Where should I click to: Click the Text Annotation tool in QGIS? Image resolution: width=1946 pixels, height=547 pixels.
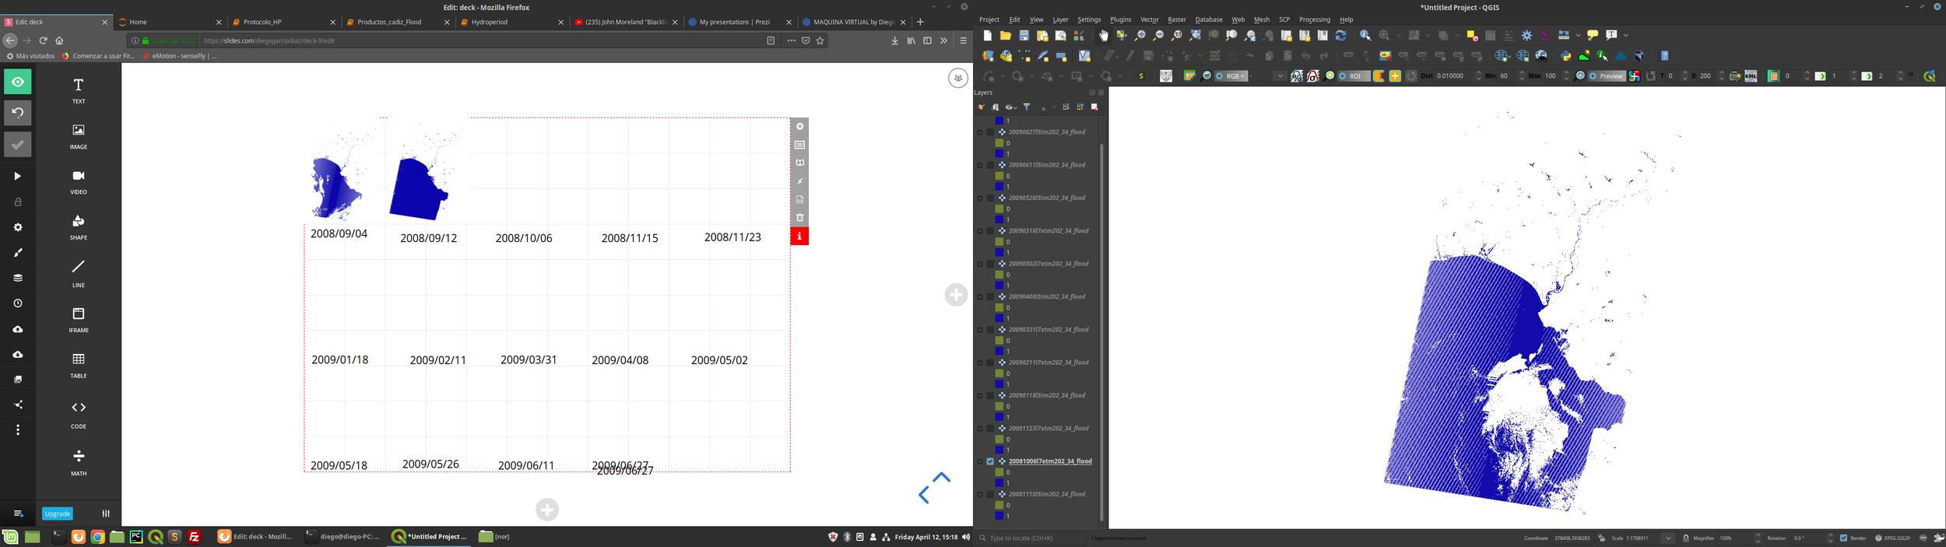click(x=1613, y=36)
